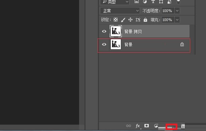Create new fill or adjustment layer icon

pos(156,126)
